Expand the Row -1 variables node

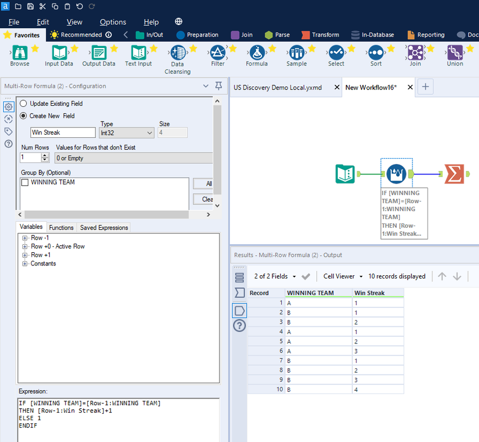click(x=25, y=238)
